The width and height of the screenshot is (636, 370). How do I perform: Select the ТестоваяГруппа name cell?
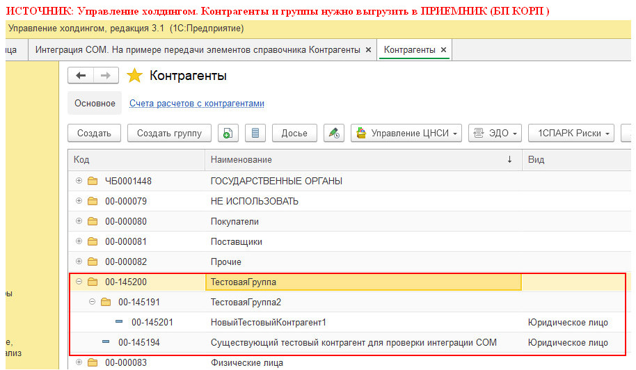363,282
